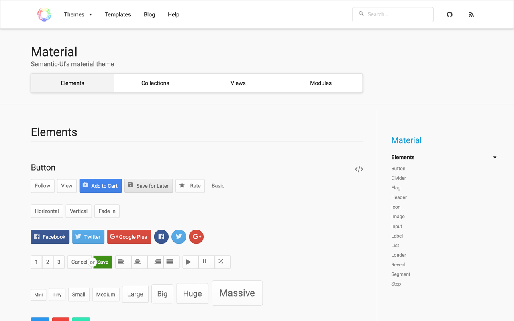The image size is (514, 321).
Task: Open the Divider link in sidebar
Action: [x=398, y=178]
